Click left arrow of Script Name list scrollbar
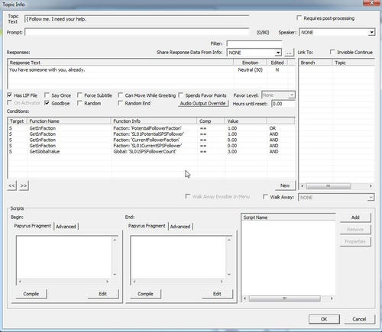 (x=245, y=298)
